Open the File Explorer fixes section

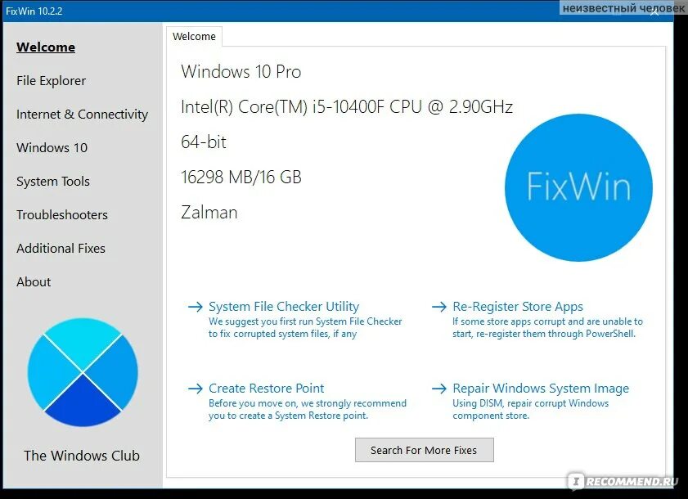coord(51,81)
